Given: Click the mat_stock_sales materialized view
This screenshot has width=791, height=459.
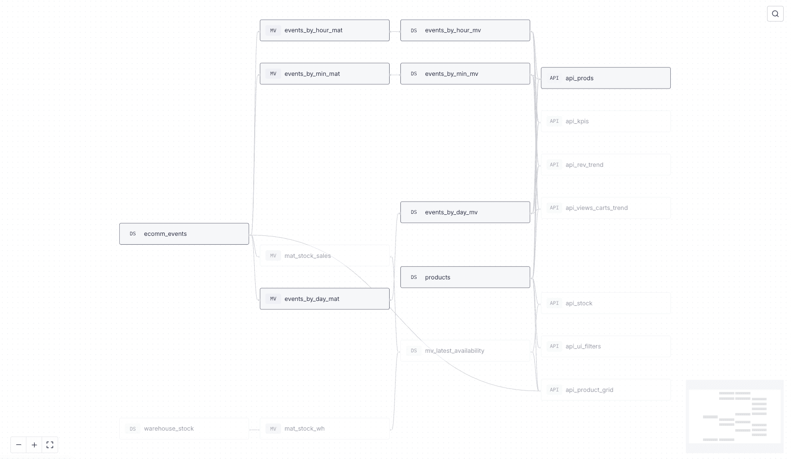Looking at the screenshot, I should (324, 255).
